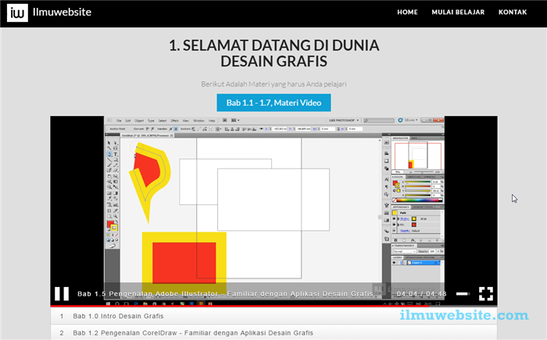This screenshot has width=547, height=340.
Task: Play Bab 1.0 Intro Desain Grafis
Action: [x=273, y=316]
